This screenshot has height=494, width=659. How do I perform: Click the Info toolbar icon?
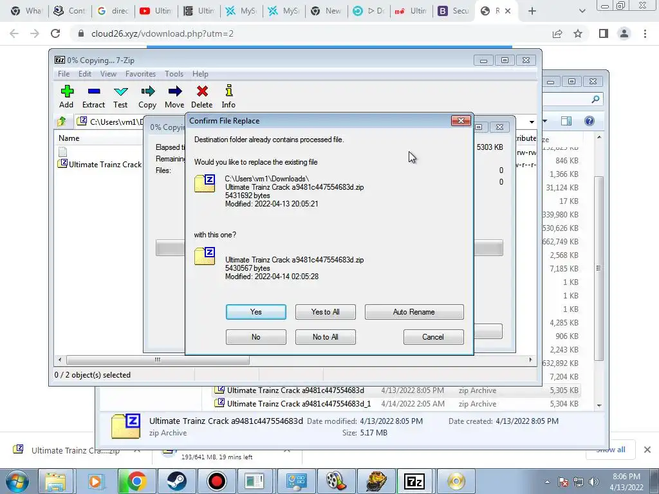click(228, 96)
